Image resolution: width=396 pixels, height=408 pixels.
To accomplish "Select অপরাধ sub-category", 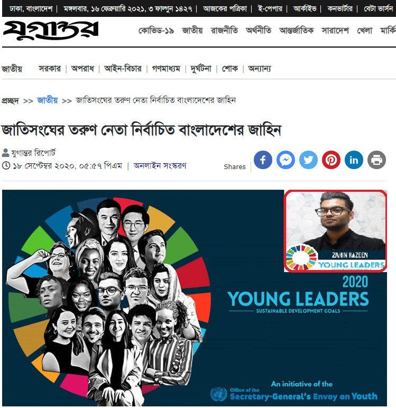I will pyautogui.click(x=82, y=69).
